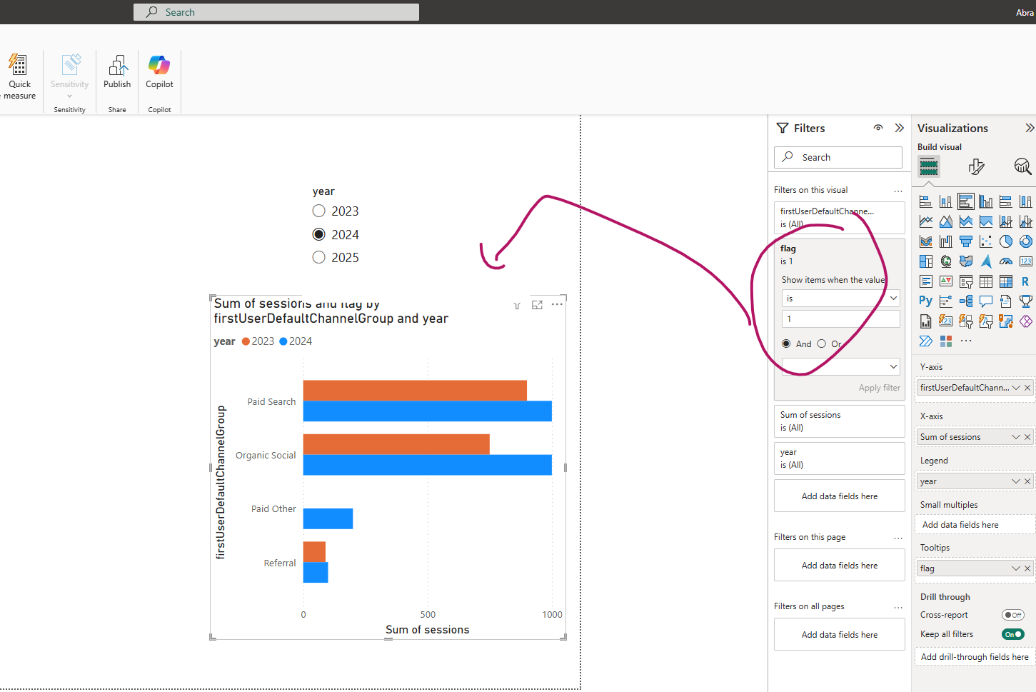The height and width of the screenshot is (692, 1036).
Task: Expand the Sum of sessions filter card
Action: [840, 421]
